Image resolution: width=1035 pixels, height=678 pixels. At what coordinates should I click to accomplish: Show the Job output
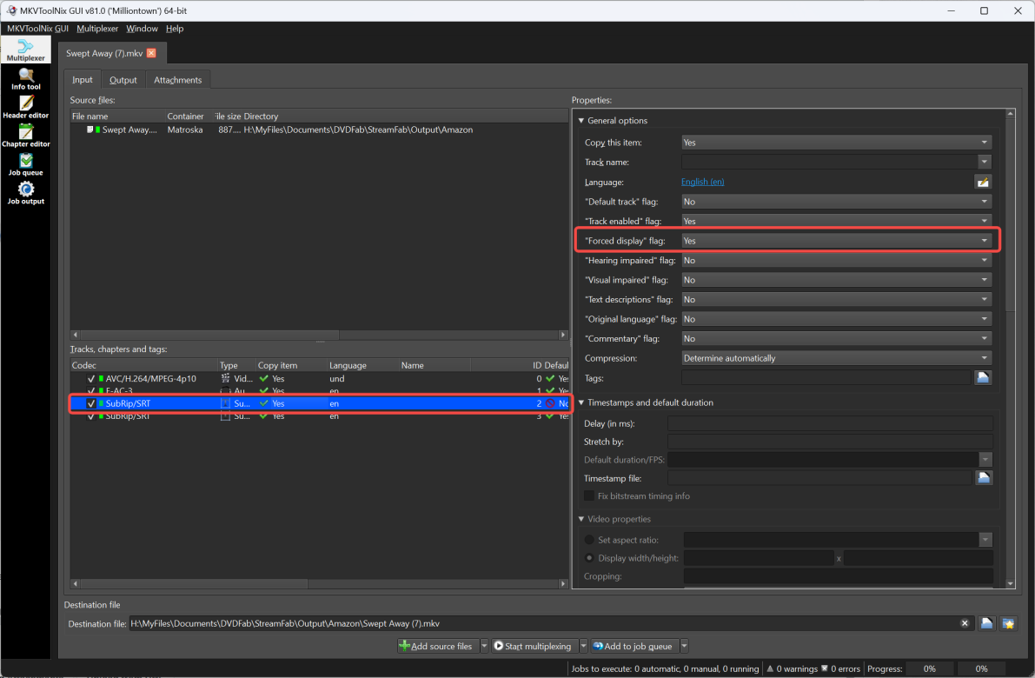pos(25,194)
